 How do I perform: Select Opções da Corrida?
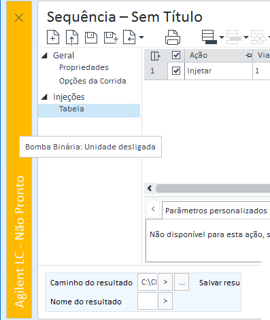coord(92,81)
